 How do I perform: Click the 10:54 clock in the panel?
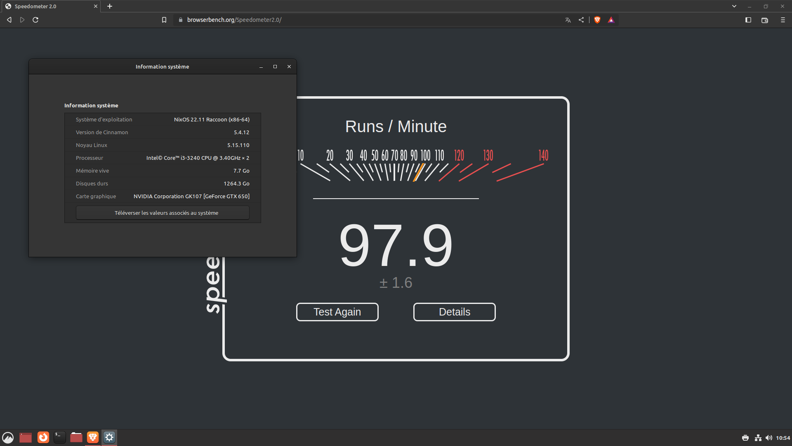coord(783,438)
